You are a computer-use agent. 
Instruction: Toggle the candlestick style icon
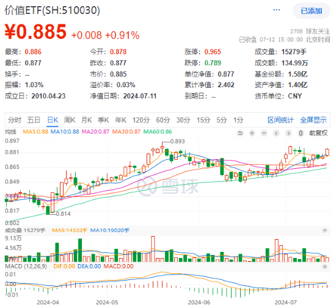301,133
